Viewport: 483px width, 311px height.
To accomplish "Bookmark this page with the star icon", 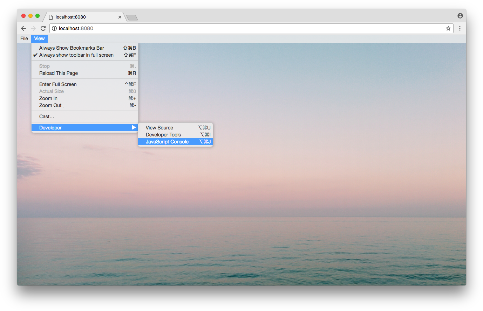I will tap(448, 28).
